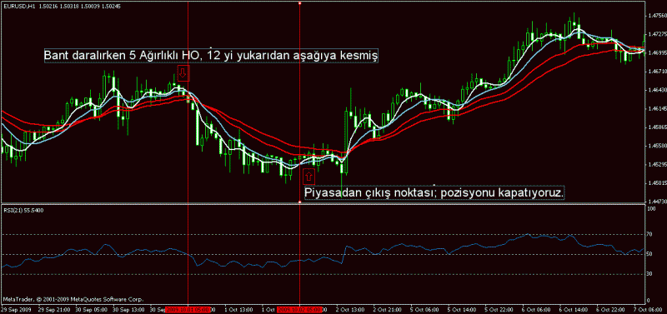Click the 1.44730 price scale value
Image resolution: width=667 pixels, height=314 pixels.
656,201
